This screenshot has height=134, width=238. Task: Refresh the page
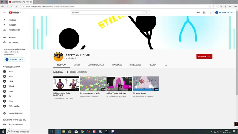(12, 7)
